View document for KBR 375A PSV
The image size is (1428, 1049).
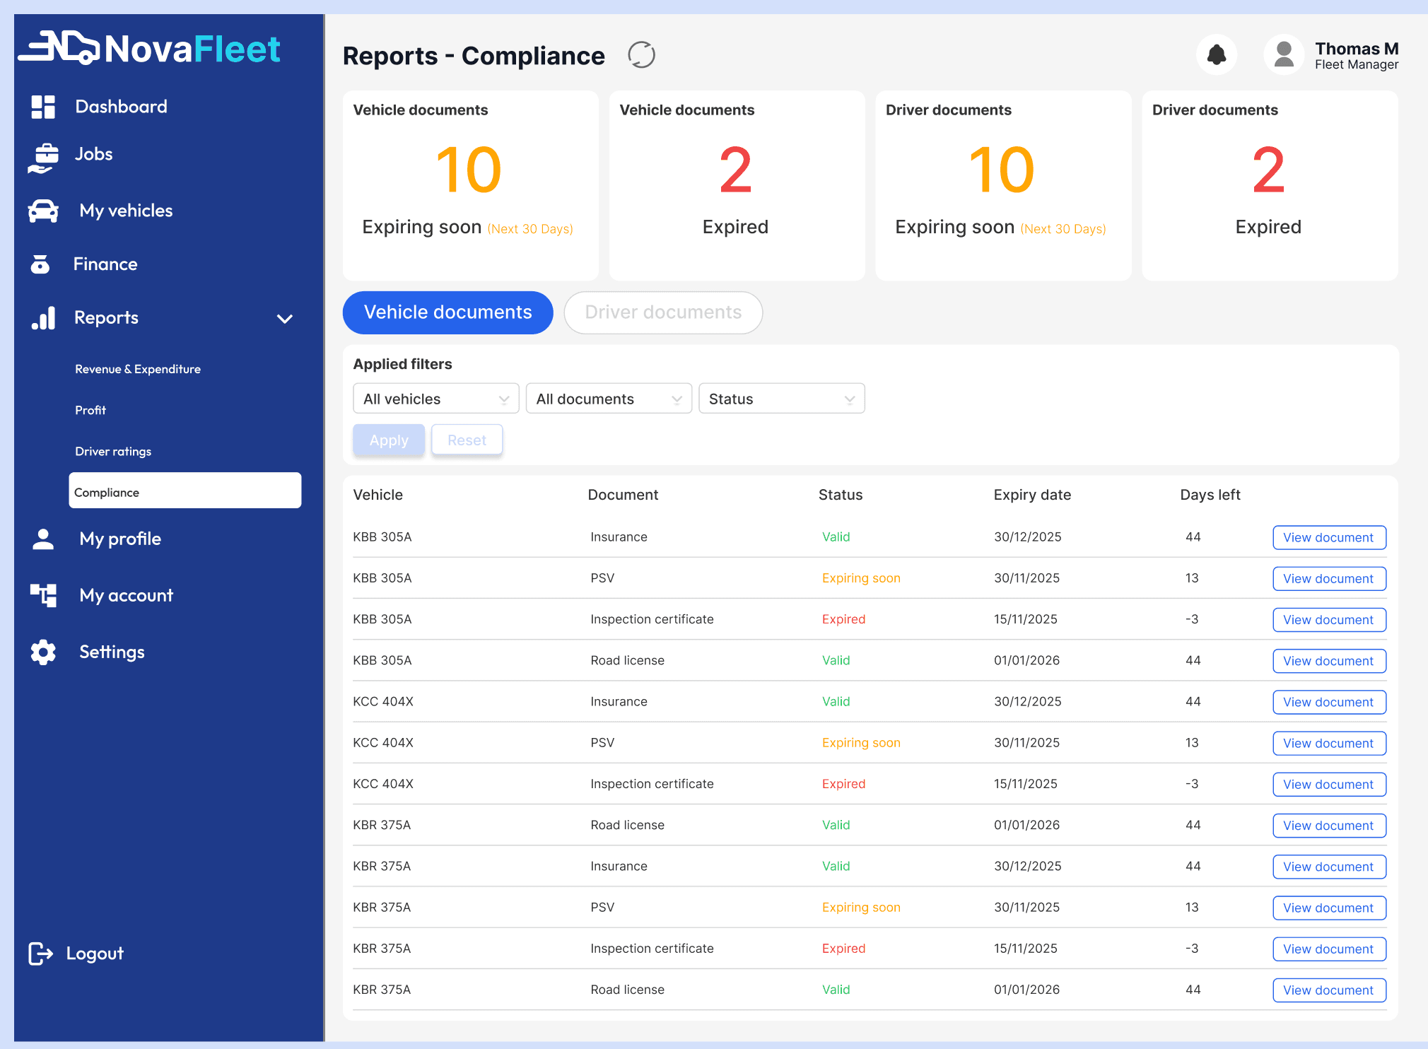[1329, 908]
